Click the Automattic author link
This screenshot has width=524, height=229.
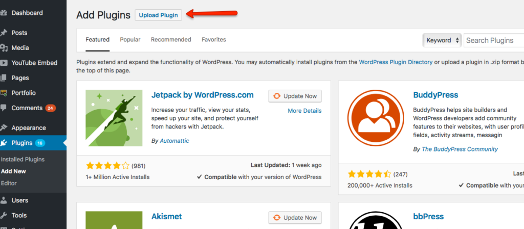point(174,141)
